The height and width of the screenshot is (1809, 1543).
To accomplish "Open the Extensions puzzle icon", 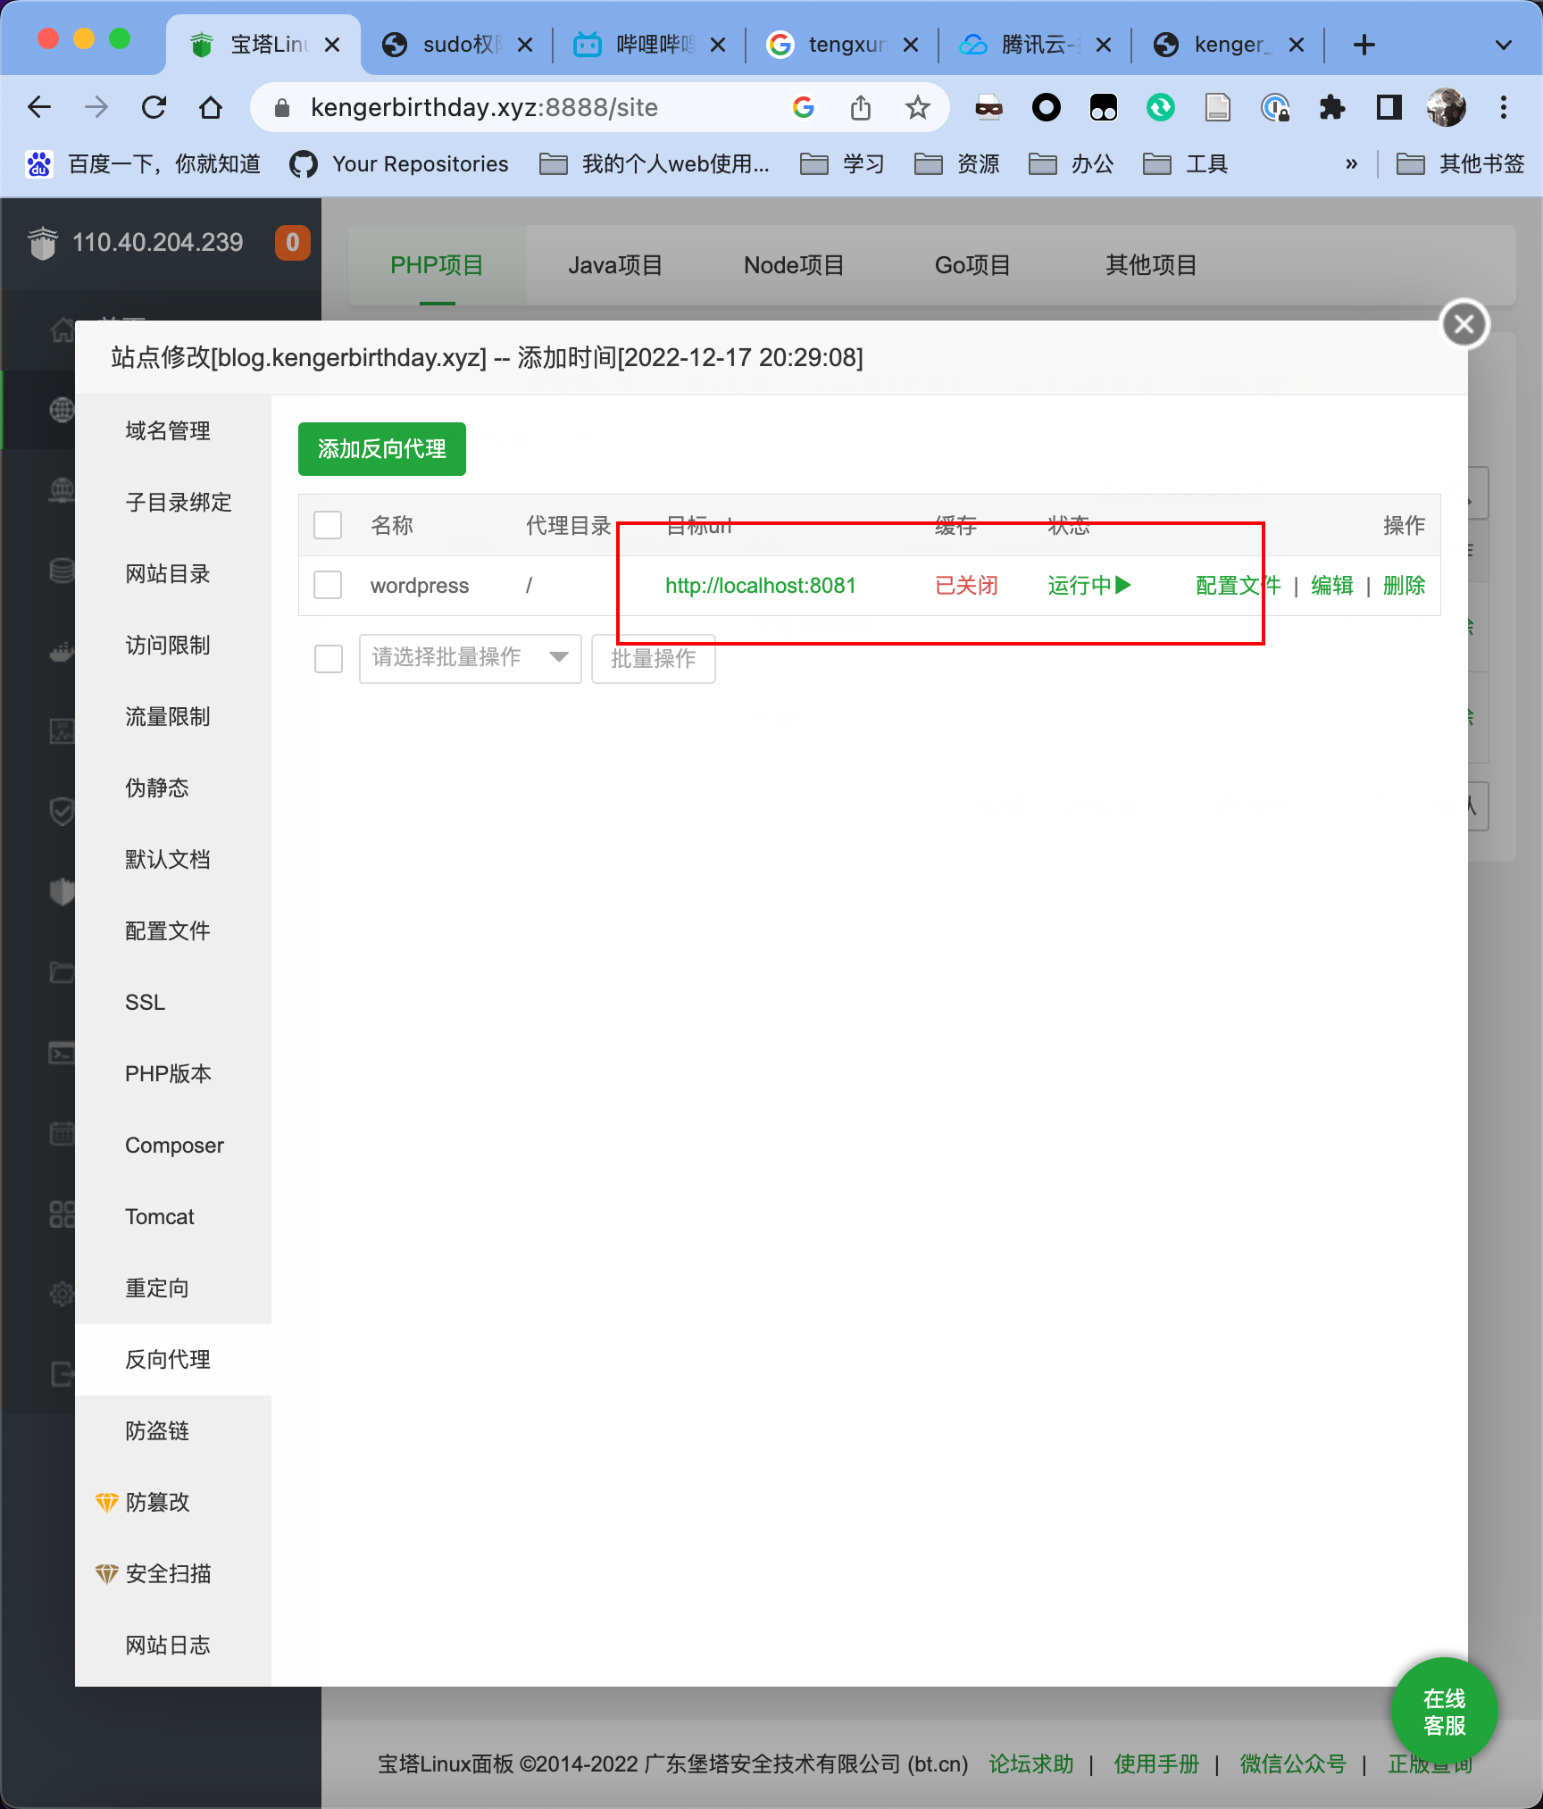I will pos(1331,108).
